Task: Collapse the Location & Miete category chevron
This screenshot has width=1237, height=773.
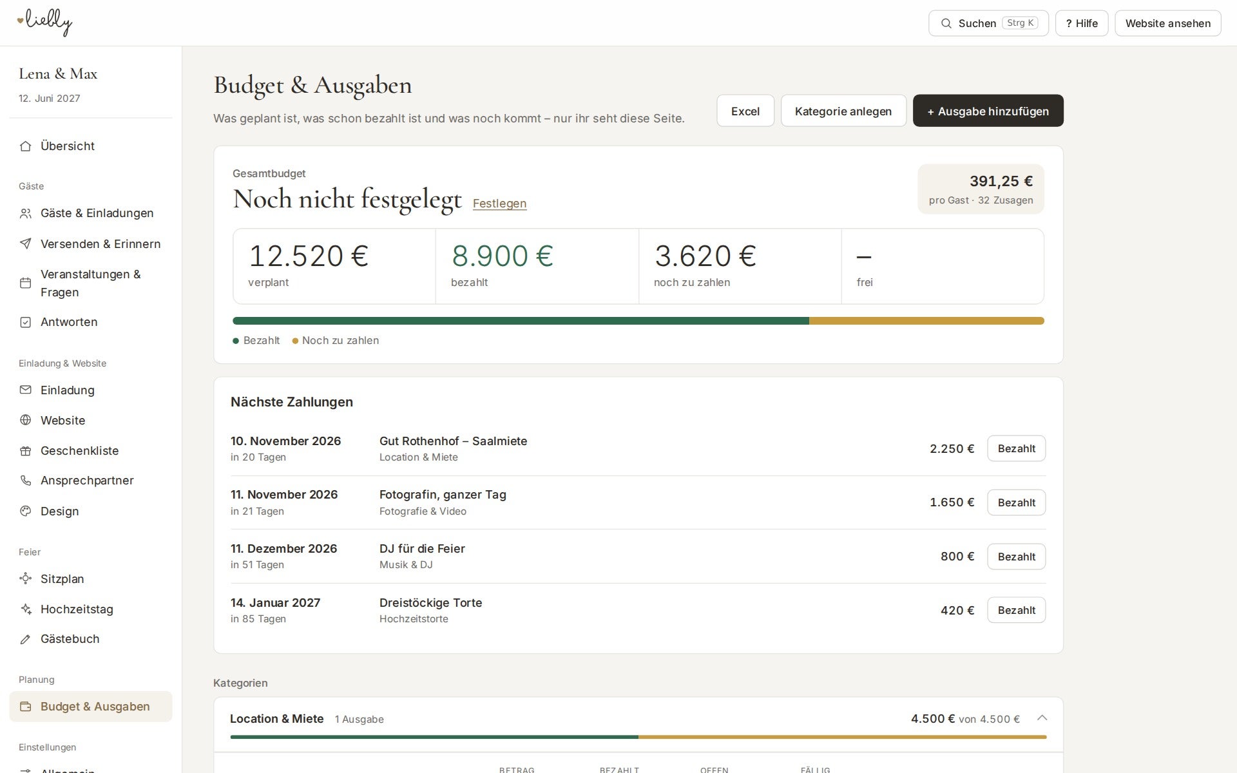Action: click(x=1042, y=718)
